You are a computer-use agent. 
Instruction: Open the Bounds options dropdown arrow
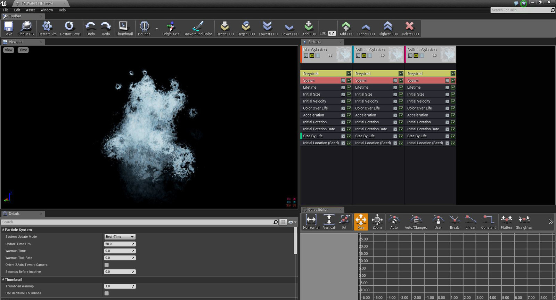click(x=157, y=29)
